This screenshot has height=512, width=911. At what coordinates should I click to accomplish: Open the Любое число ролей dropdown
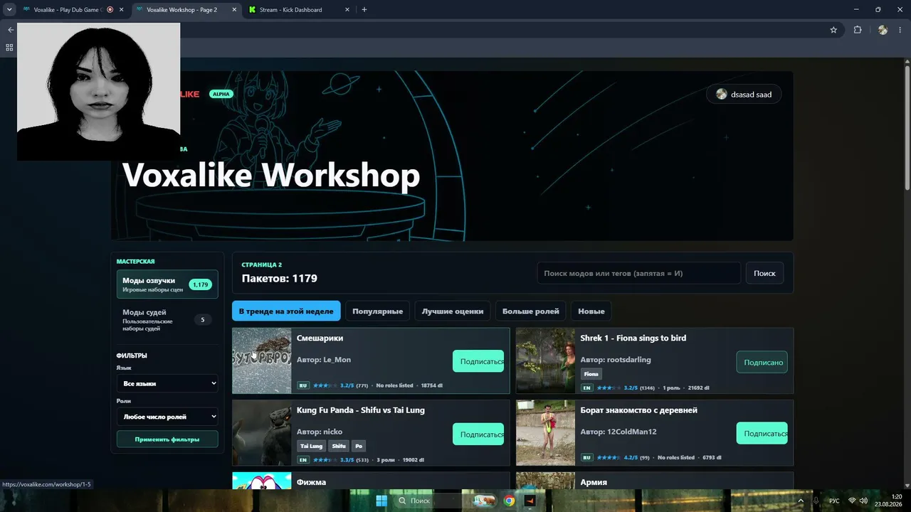[167, 417]
